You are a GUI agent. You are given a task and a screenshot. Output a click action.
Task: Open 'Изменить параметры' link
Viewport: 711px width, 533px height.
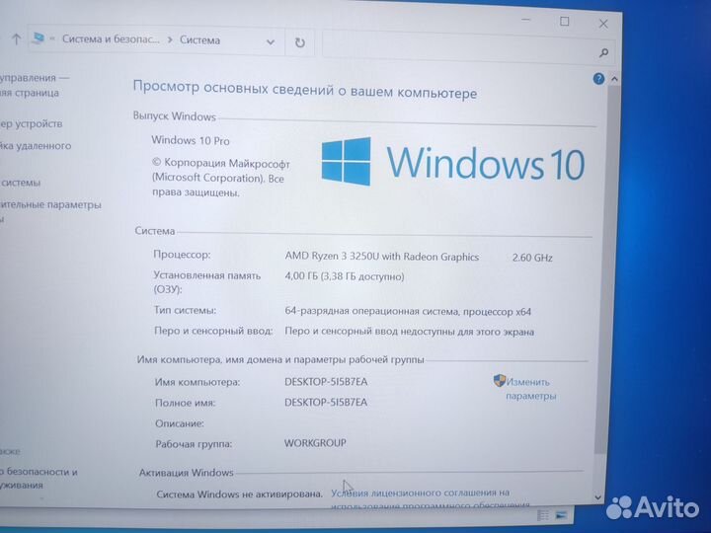(530, 389)
